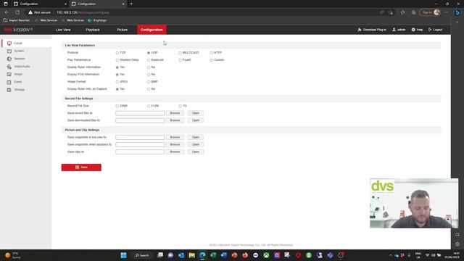The height and width of the screenshot is (261, 464).
Task: Expand the Storage section in sidebar
Action: coord(20,89)
